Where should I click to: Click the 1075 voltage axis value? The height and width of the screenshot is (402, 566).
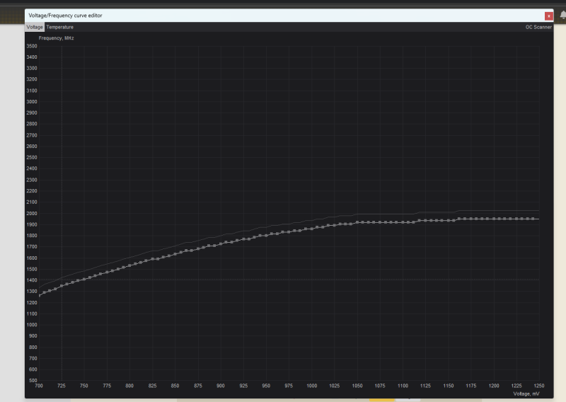click(x=380, y=386)
